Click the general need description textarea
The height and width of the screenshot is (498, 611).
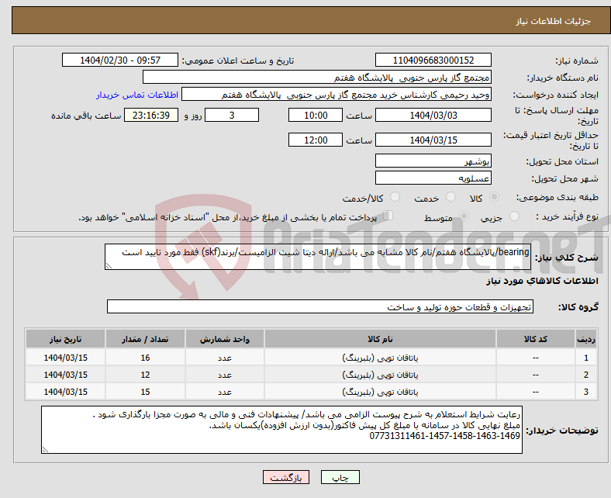click(x=318, y=257)
